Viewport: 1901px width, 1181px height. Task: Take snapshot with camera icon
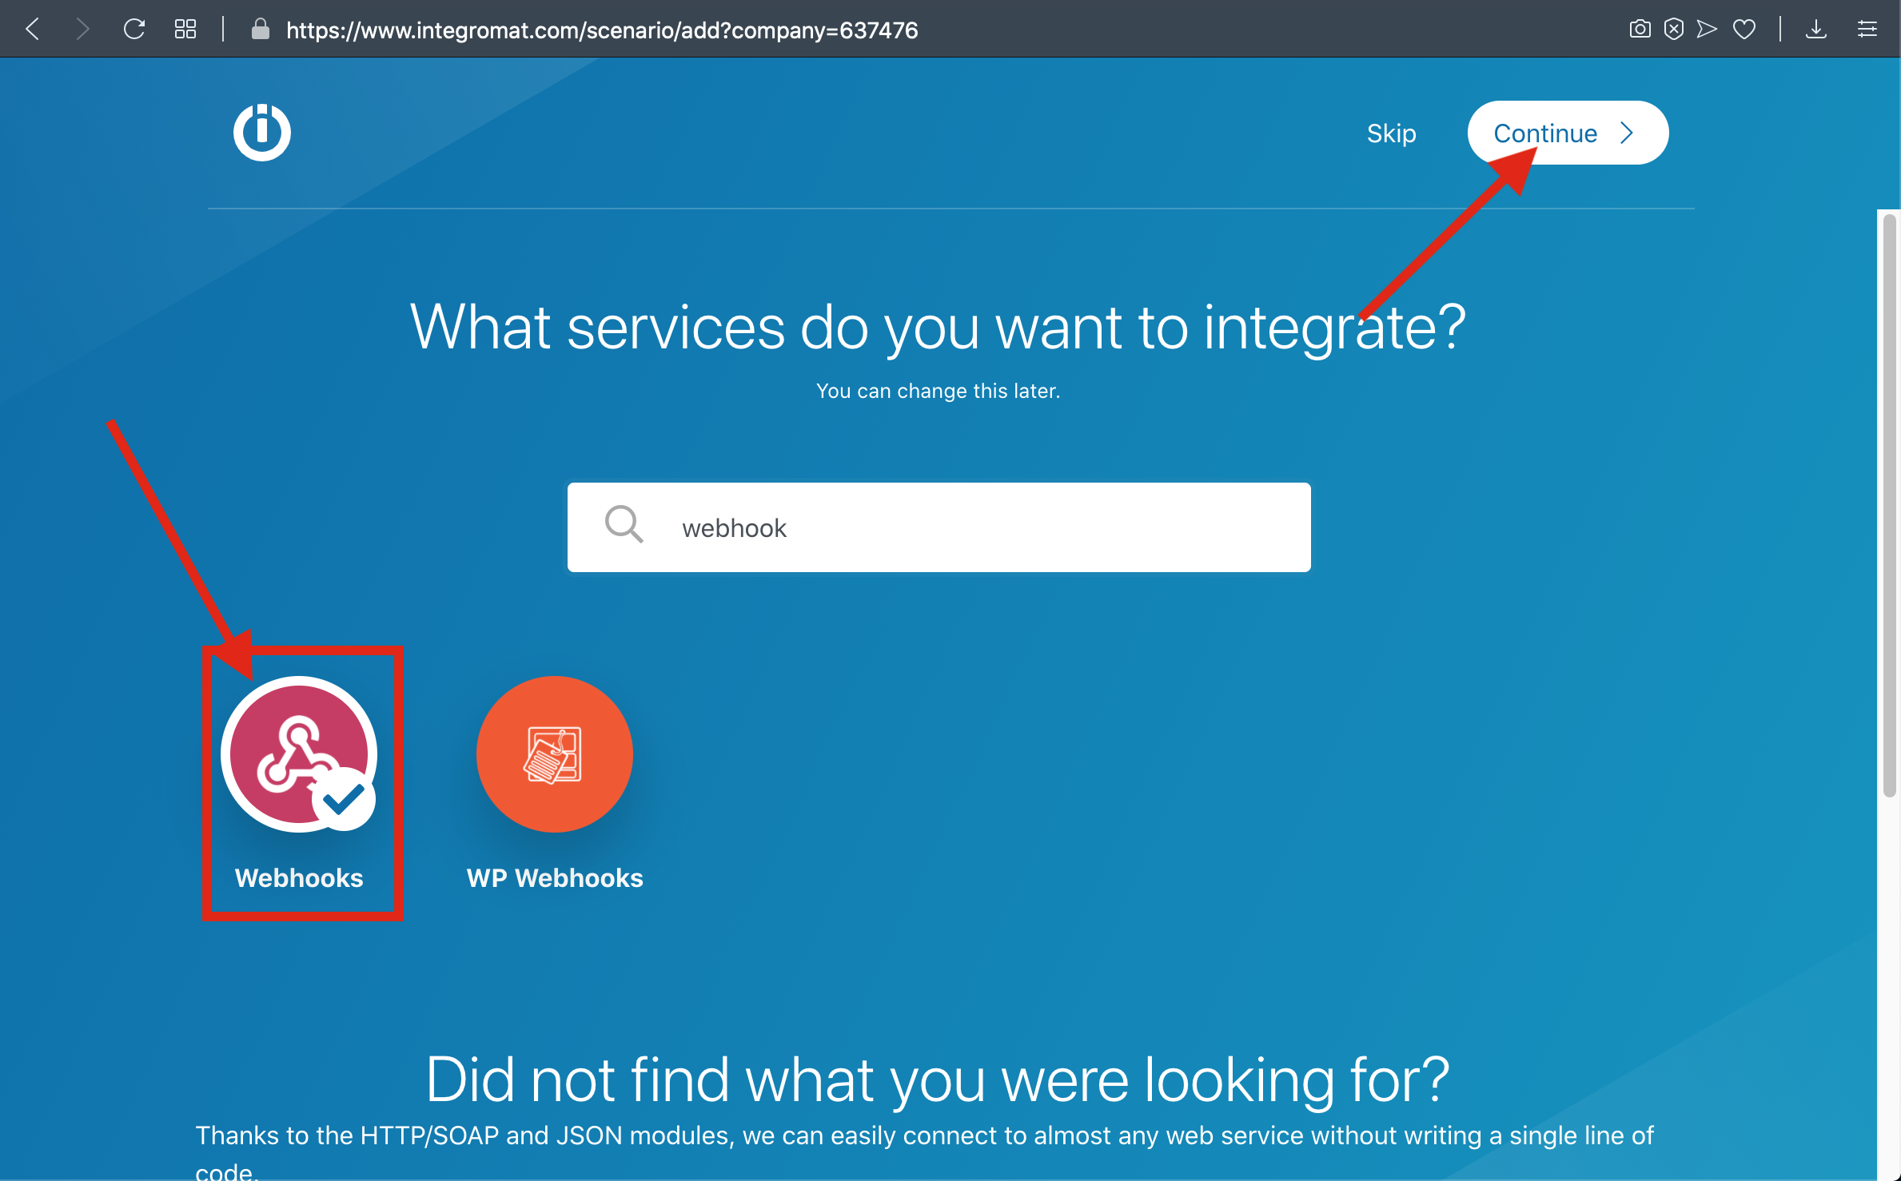coord(1639,30)
